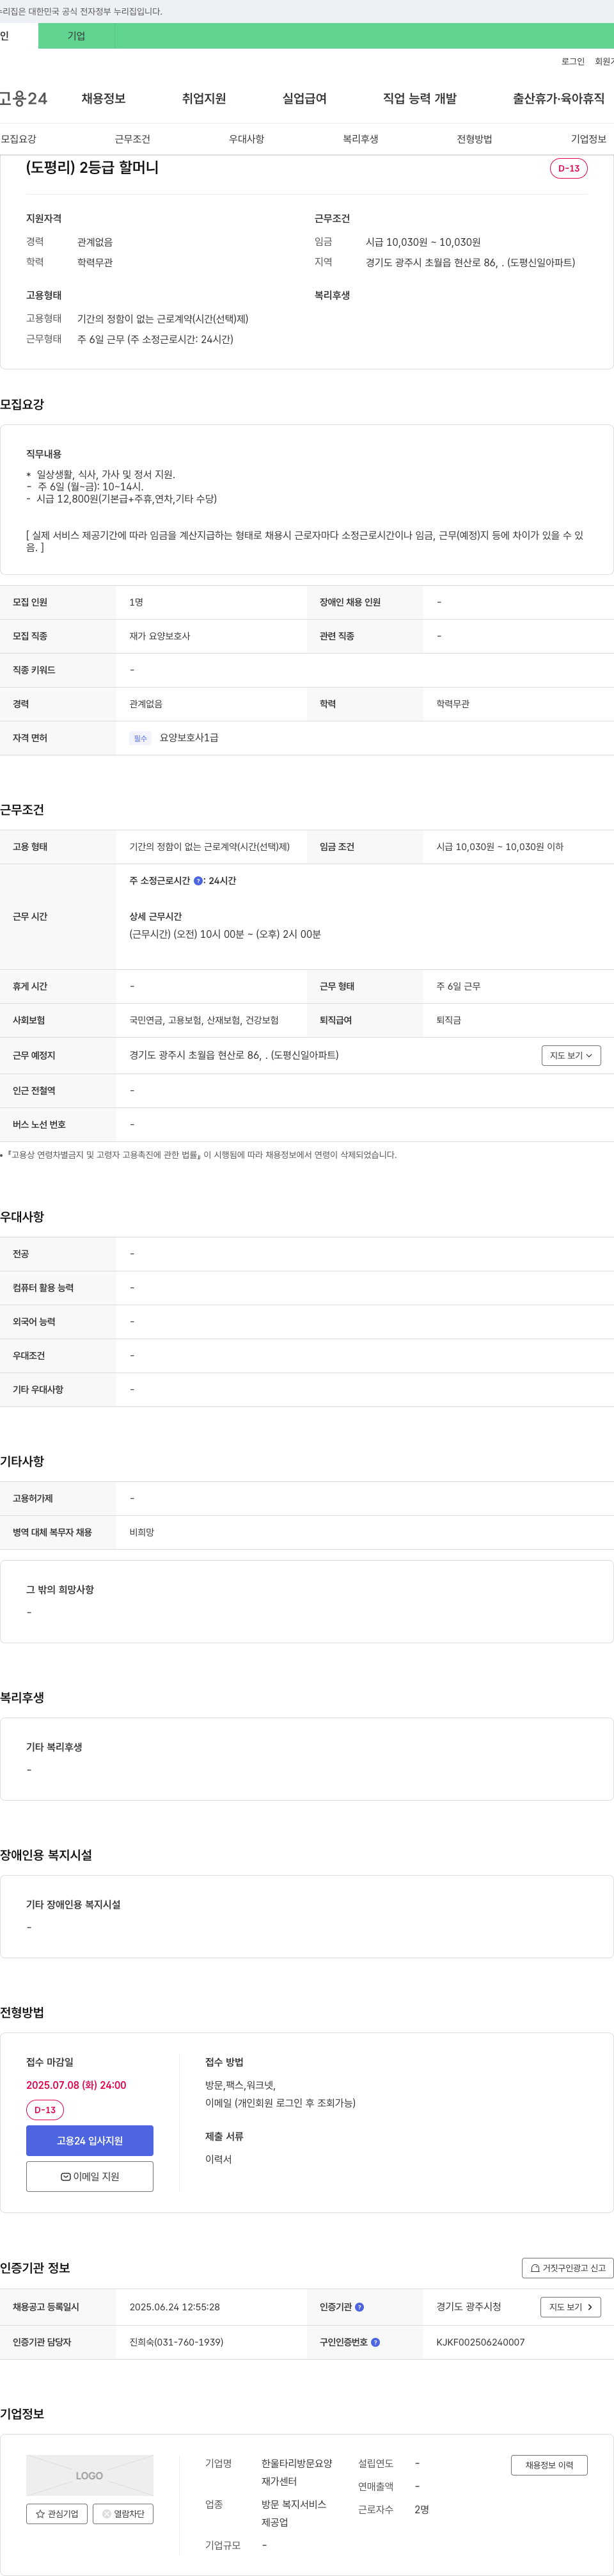This screenshot has height=2576, width=614.
Task: Jump to the 모집요강 section tab
Action: (18, 139)
